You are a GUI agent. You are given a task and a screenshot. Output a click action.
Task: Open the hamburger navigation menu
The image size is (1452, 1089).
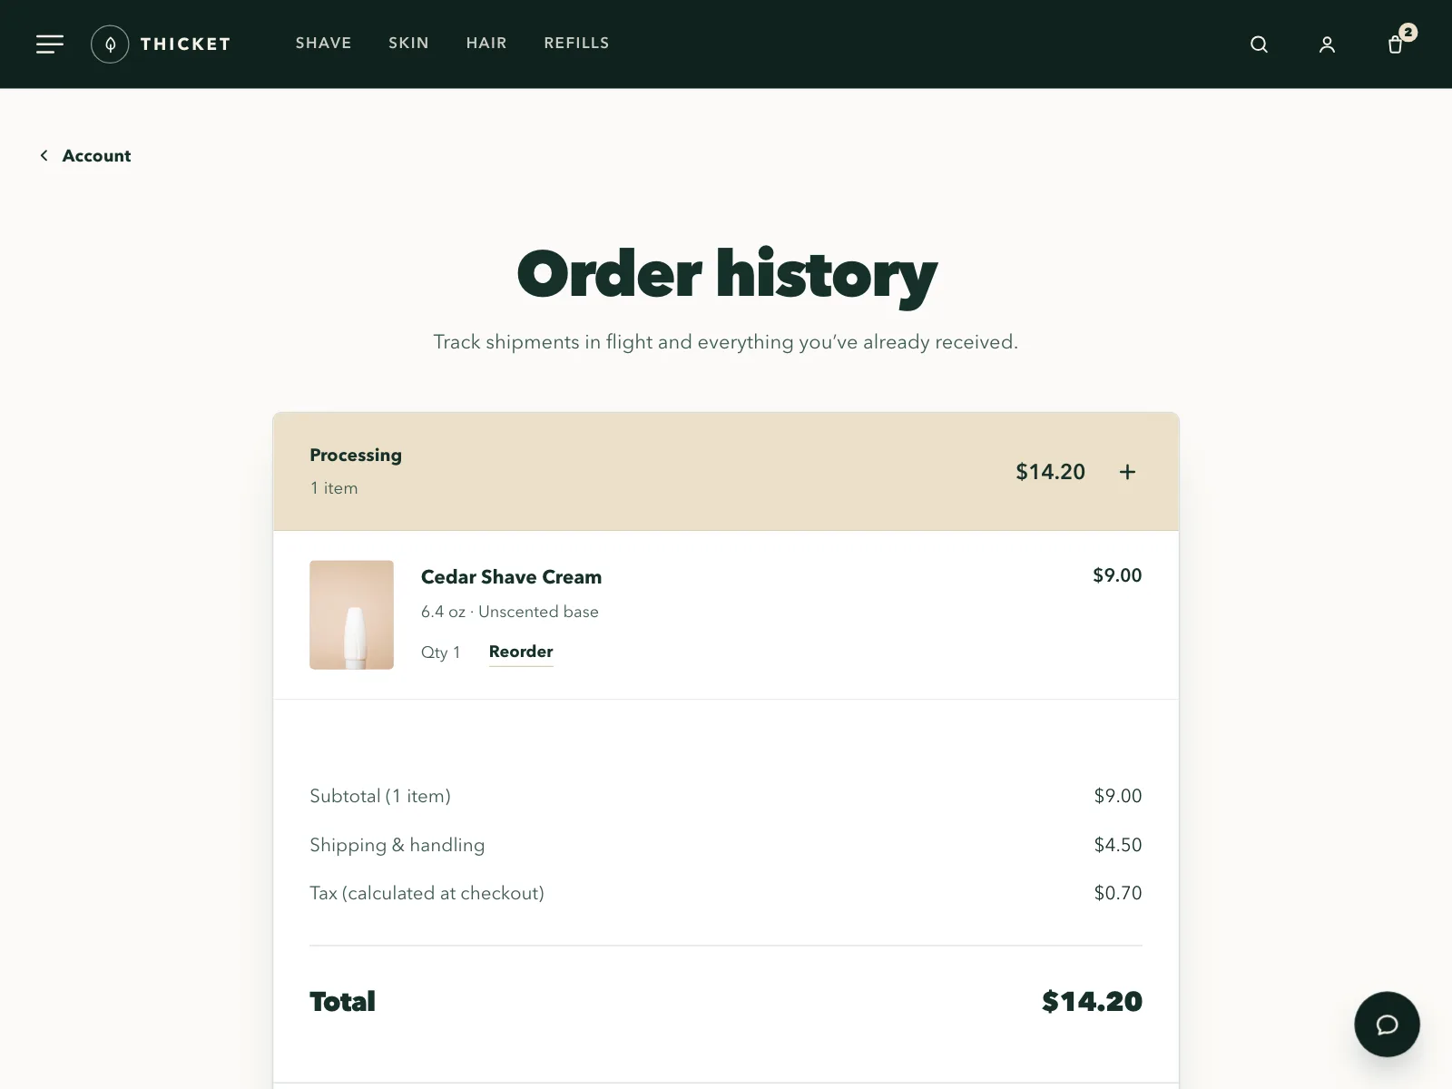(x=50, y=44)
